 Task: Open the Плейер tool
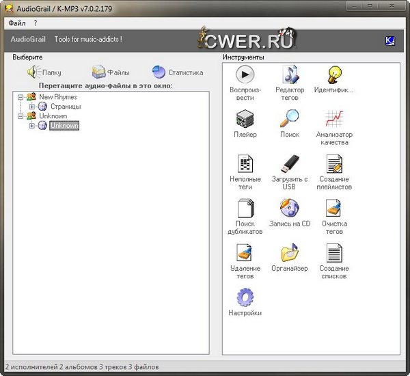pyautogui.click(x=245, y=118)
